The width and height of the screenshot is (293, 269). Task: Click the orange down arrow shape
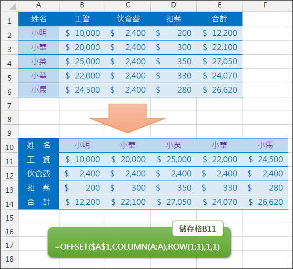[x=128, y=118]
